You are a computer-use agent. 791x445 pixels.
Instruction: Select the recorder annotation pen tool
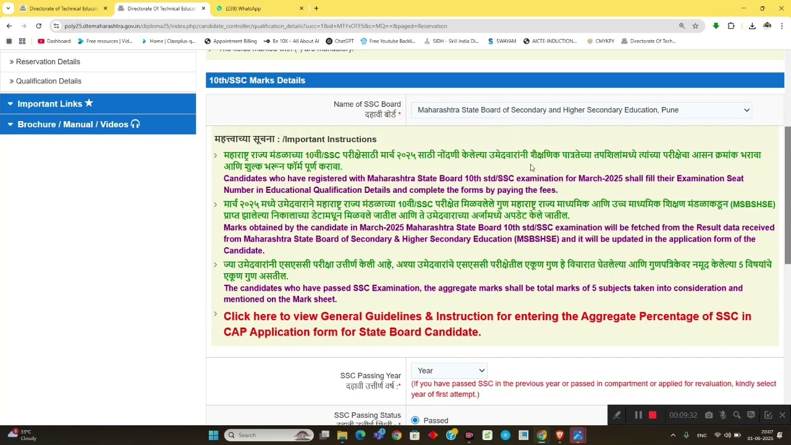(617, 415)
